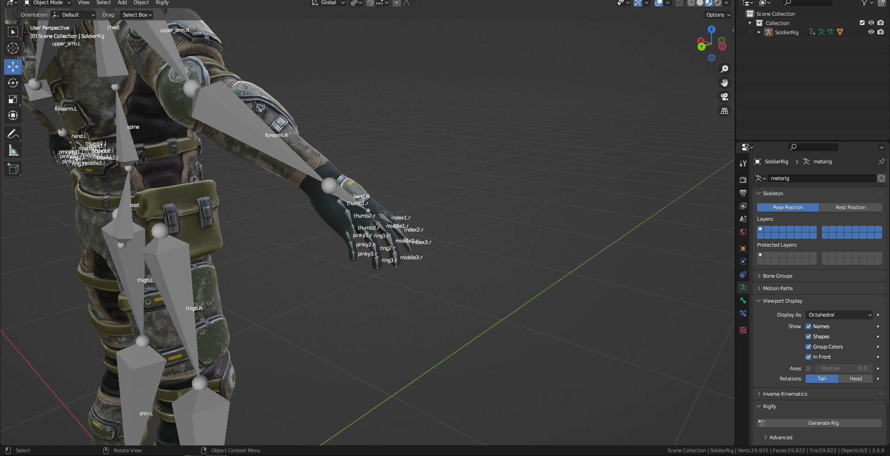Set Relations to Head
Viewport: 890px width, 456px height.
coord(856,379)
